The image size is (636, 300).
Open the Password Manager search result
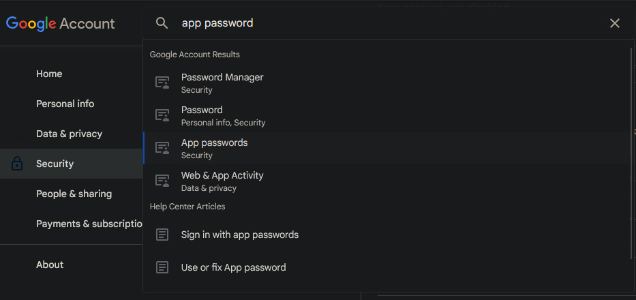(x=222, y=78)
